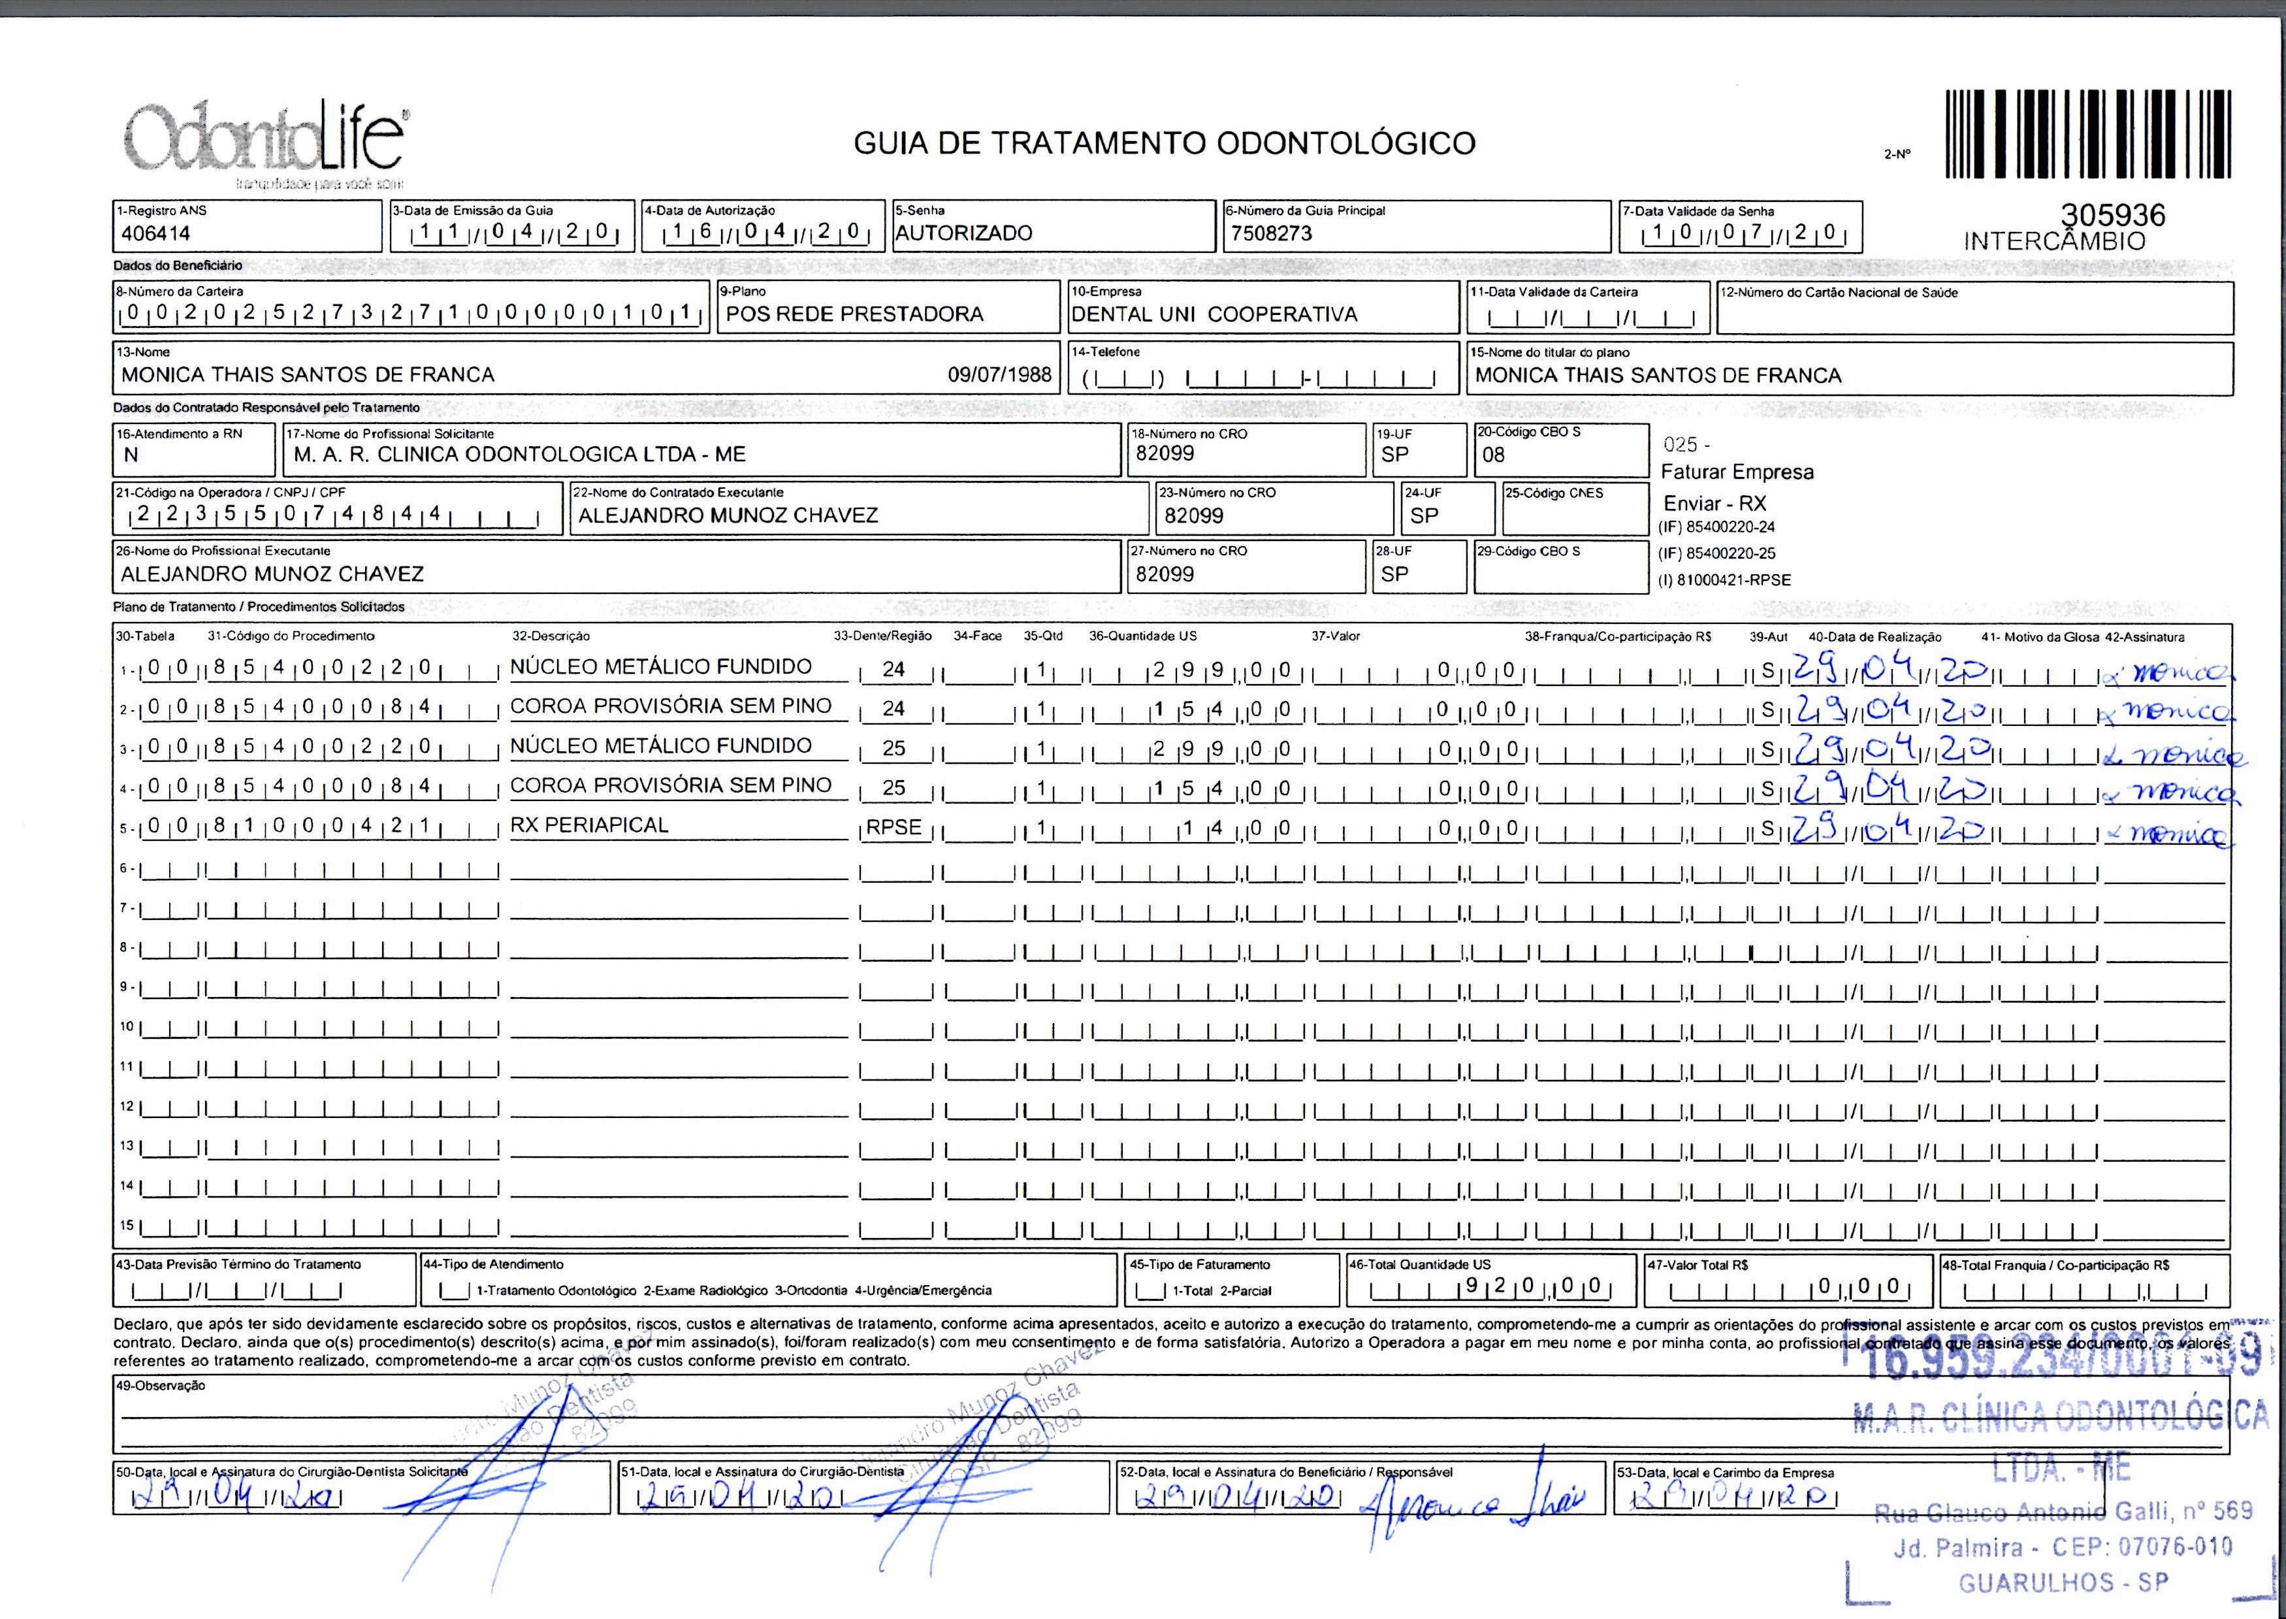
Task: Click the Empresa field DENTAL UNI COOPERATIVA
Action: coord(1214,314)
